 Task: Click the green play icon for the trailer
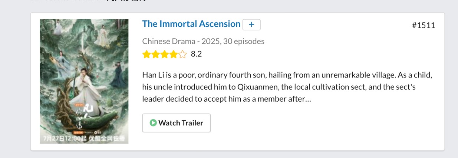tap(153, 123)
